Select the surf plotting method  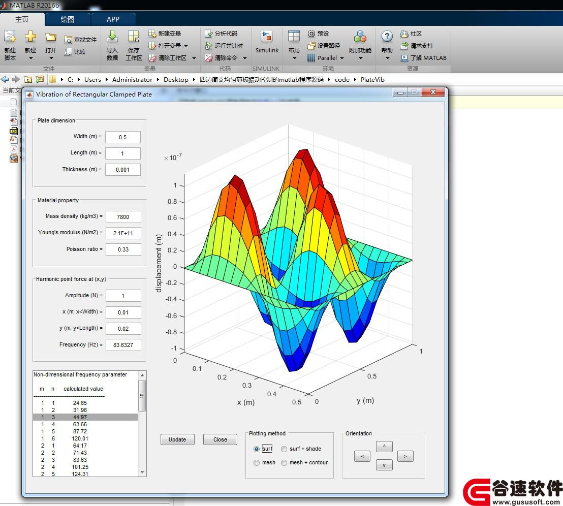(257, 449)
